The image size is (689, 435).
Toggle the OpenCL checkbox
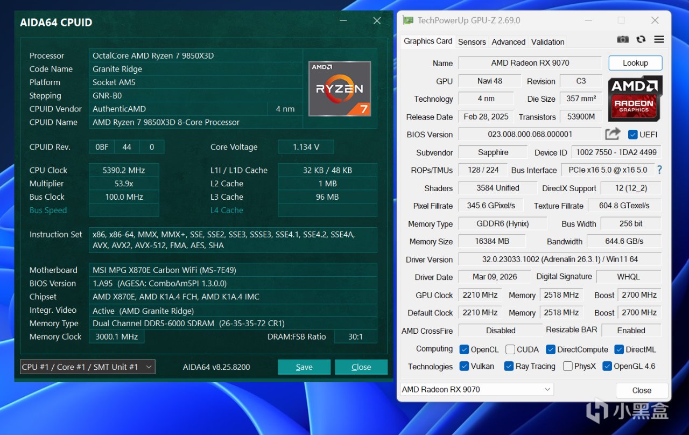(x=464, y=349)
